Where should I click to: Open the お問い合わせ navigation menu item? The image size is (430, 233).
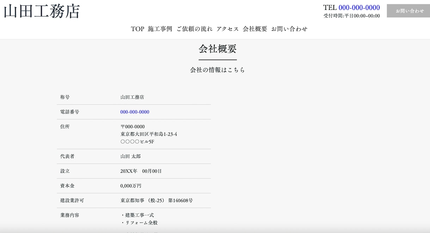coord(289,29)
